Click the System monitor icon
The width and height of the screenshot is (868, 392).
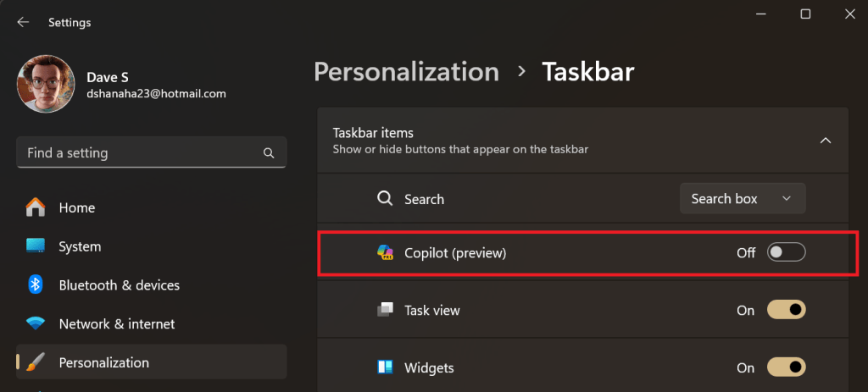36,246
